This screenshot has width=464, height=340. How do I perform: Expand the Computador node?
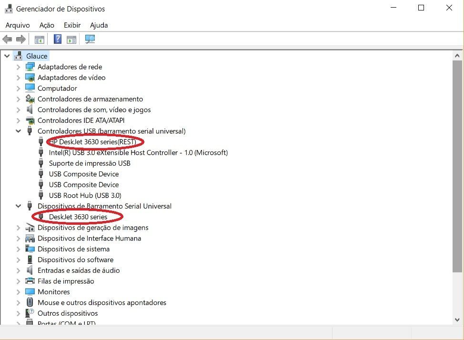tap(18, 88)
